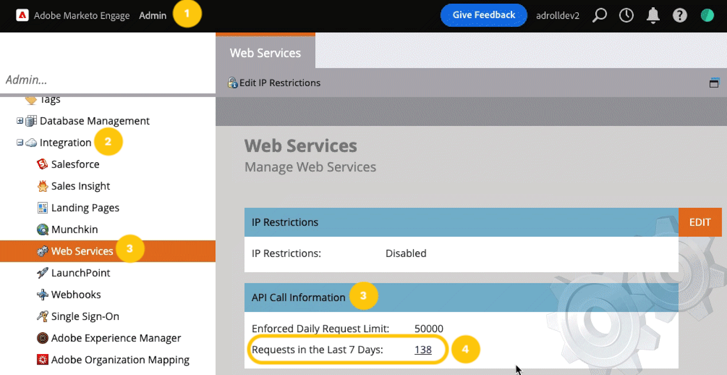The height and width of the screenshot is (375, 727).
Task: Select Sales Insight in the tree
Action: click(x=80, y=186)
